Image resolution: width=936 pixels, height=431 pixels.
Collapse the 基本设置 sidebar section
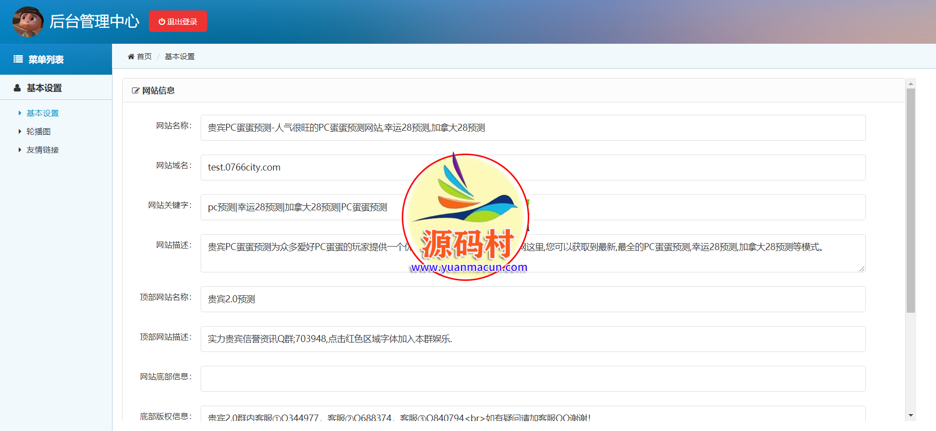44,88
